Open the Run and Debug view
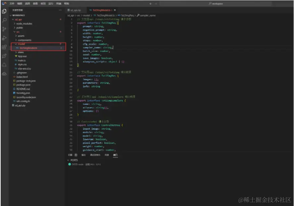294x206 pixels. (4, 38)
